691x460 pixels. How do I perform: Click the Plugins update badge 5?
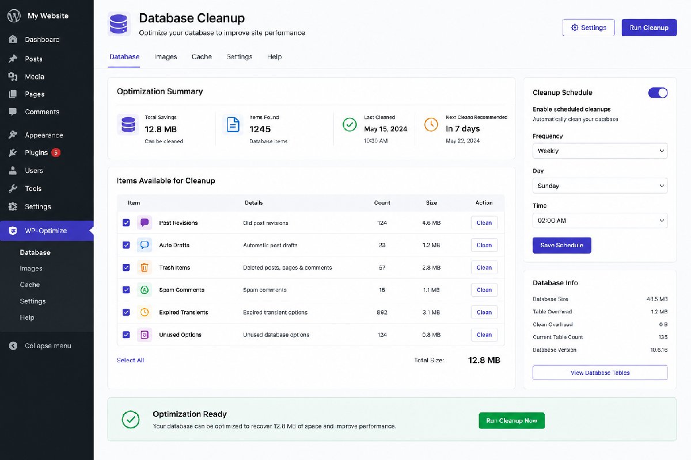click(x=56, y=152)
